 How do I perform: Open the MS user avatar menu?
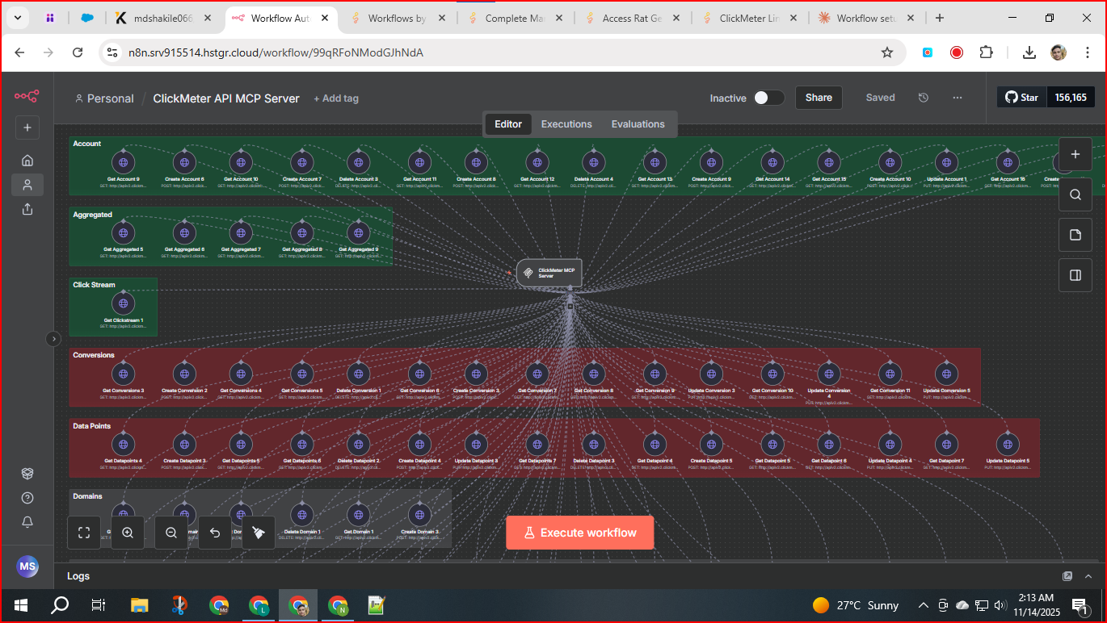(27, 567)
